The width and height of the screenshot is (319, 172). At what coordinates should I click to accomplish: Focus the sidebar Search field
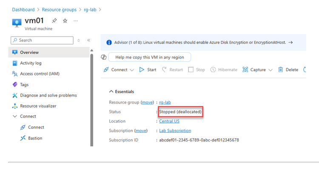pyautogui.click(x=42, y=40)
